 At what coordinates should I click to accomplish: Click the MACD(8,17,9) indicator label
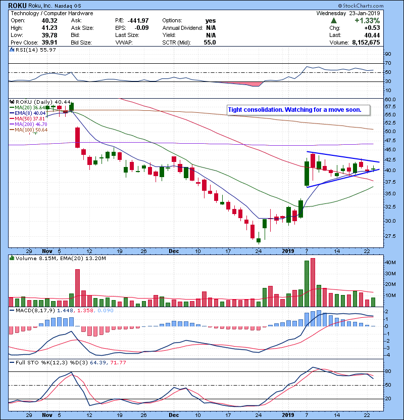tap(35, 311)
